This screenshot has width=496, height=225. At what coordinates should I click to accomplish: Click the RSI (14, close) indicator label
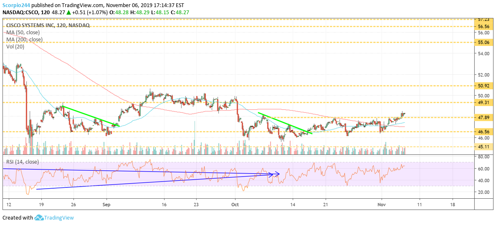click(23, 162)
